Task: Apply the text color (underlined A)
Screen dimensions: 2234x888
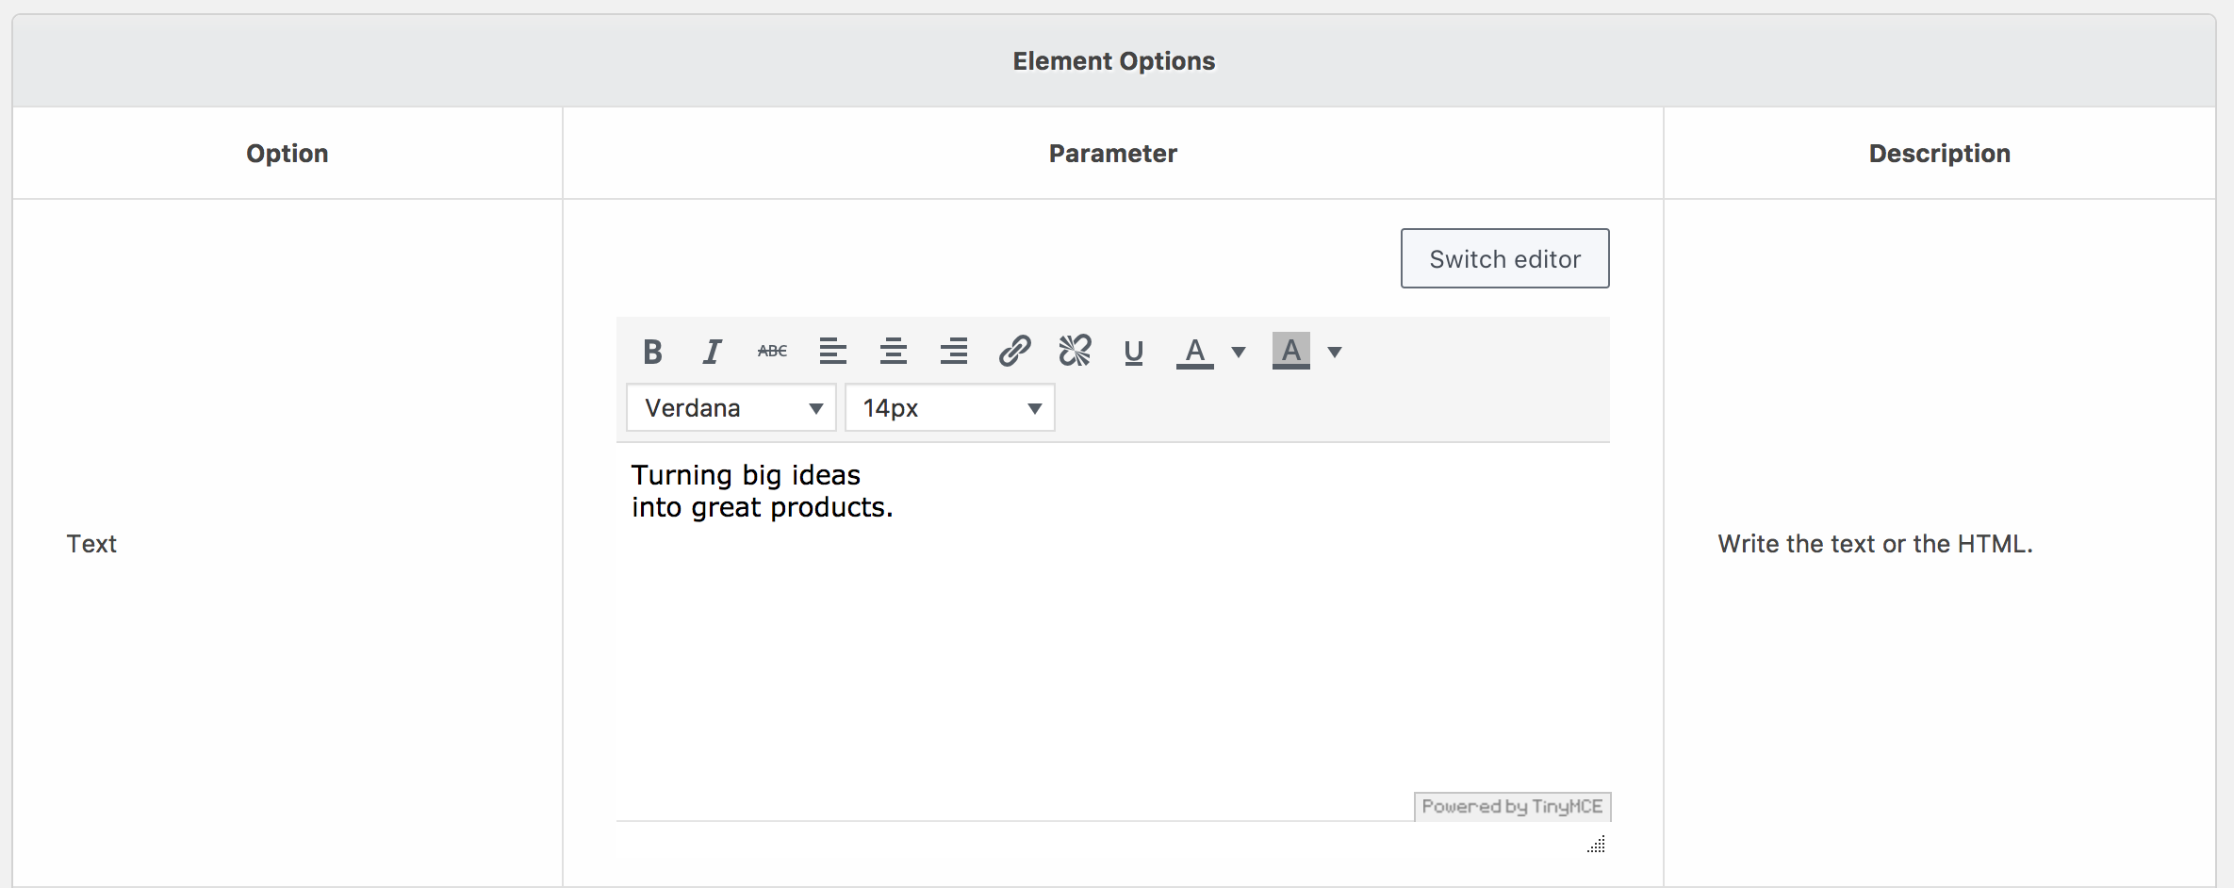Action: point(1195,352)
